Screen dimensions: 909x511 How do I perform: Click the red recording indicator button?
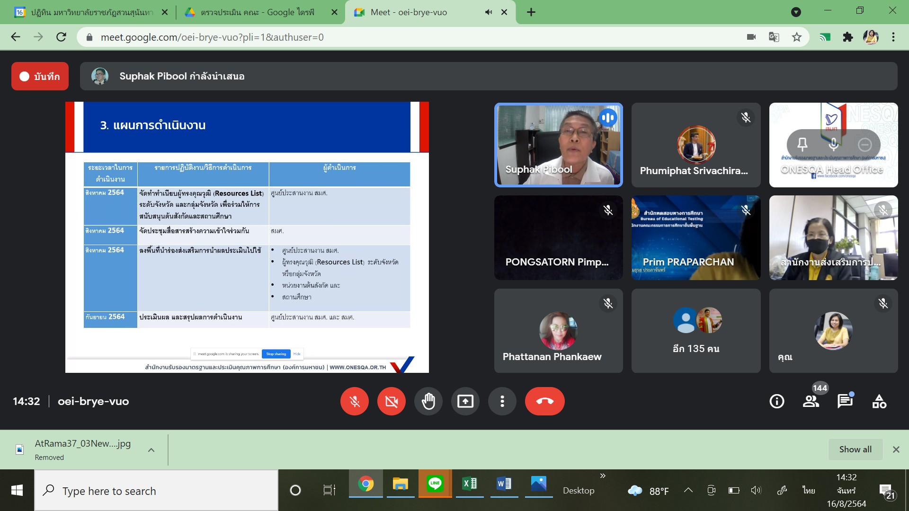40,76
